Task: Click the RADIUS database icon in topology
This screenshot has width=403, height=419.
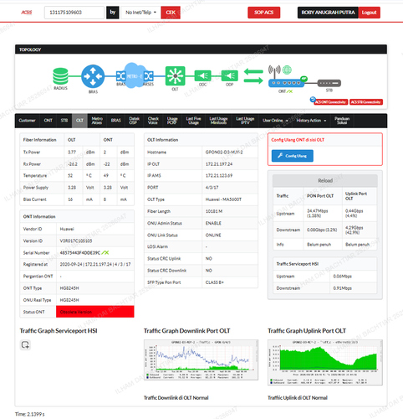Action: click(x=60, y=76)
